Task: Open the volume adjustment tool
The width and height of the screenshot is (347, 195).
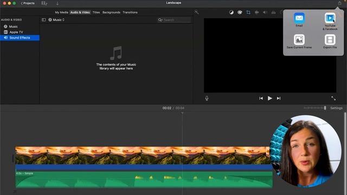Action: pos(265,12)
